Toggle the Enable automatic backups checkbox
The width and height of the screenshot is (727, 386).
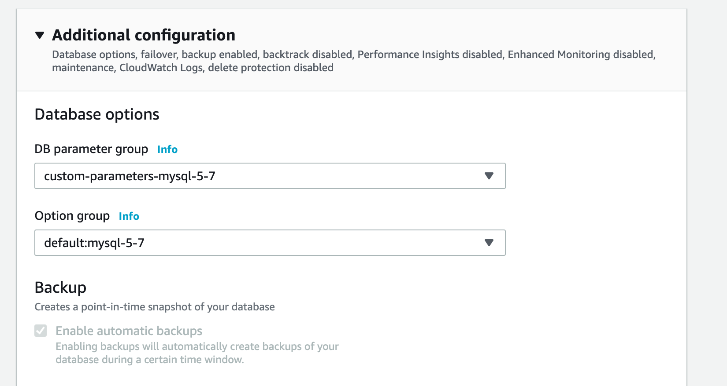click(x=41, y=331)
